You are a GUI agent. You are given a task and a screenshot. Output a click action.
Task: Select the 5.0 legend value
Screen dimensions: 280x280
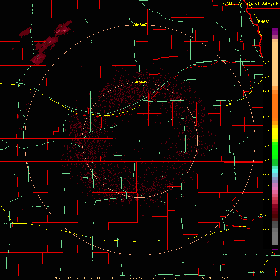click(266, 118)
